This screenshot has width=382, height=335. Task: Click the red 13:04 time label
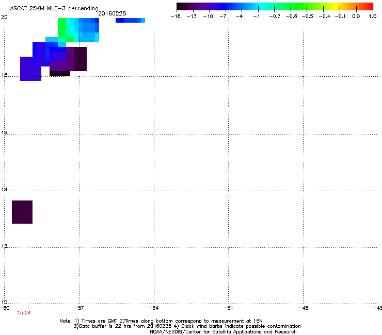24,313
